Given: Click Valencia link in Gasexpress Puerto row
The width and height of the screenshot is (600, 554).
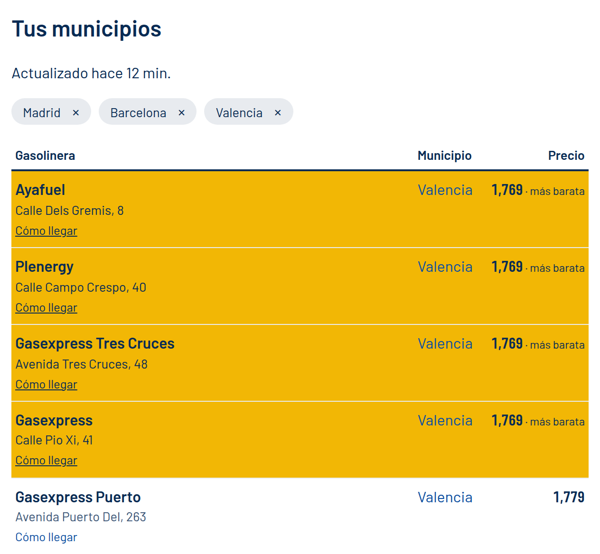Looking at the screenshot, I should (x=445, y=498).
